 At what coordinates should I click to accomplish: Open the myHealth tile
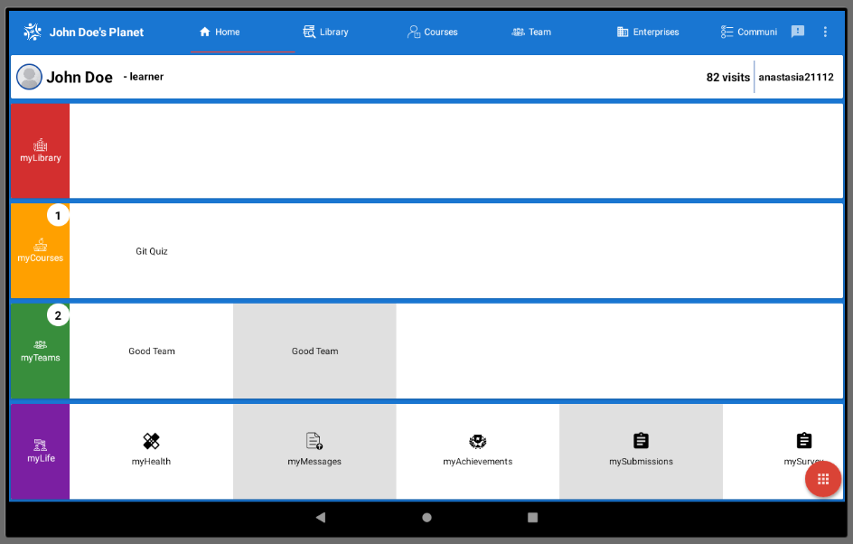[151, 451]
